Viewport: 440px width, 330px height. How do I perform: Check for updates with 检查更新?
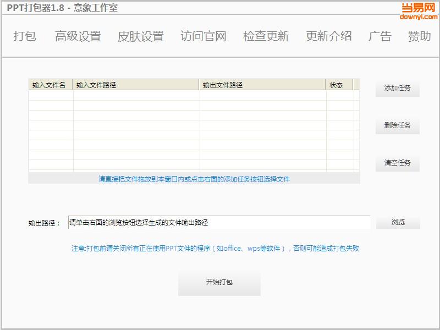click(x=266, y=36)
